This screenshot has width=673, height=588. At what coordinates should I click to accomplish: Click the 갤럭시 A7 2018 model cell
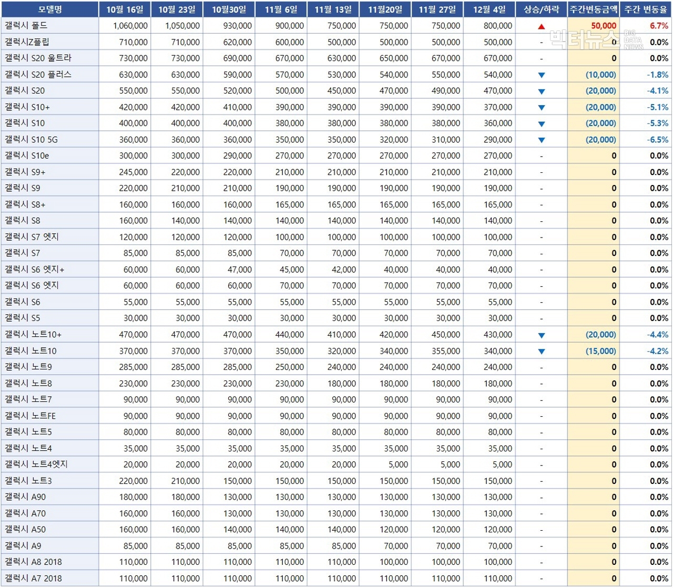49,579
